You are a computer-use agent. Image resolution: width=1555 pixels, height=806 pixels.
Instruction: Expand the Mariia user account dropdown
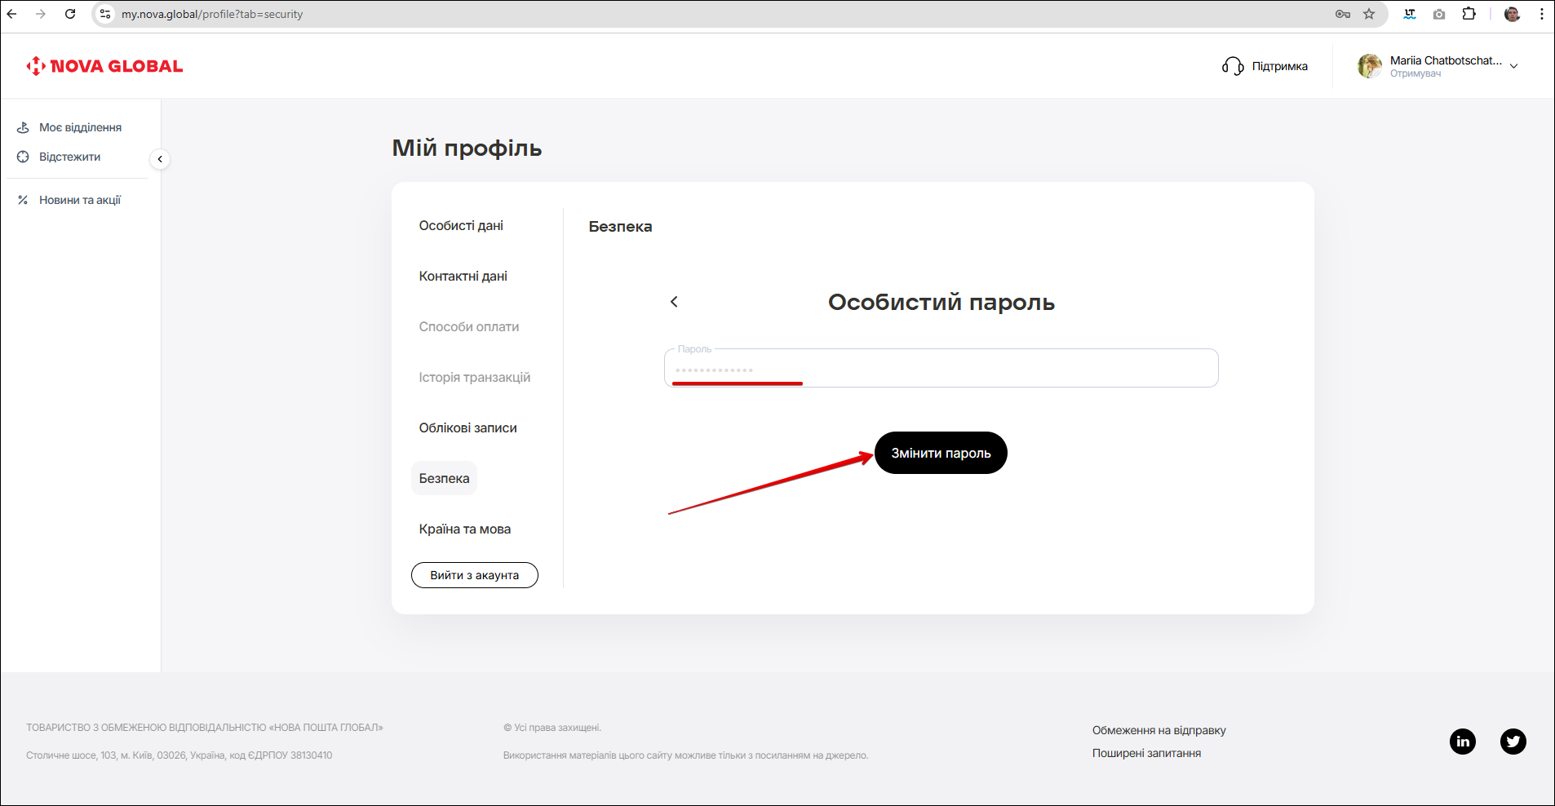(x=1513, y=66)
